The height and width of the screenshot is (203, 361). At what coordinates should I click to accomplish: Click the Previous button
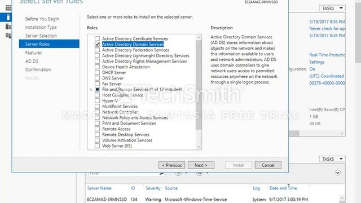click(171, 165)
